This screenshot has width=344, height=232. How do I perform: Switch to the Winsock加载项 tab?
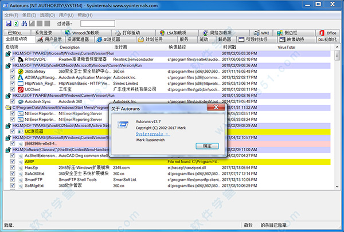point(86,33)
